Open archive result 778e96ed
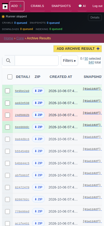This screenshot has height=226, width=104. [x=22, y=212]
